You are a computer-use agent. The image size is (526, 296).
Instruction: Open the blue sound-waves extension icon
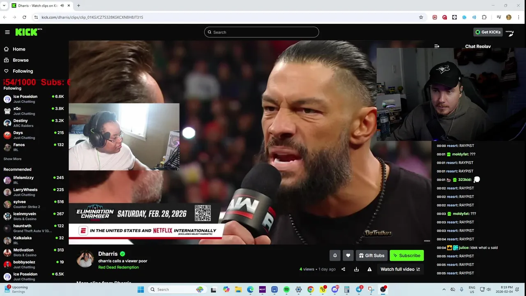pos(474,17)
